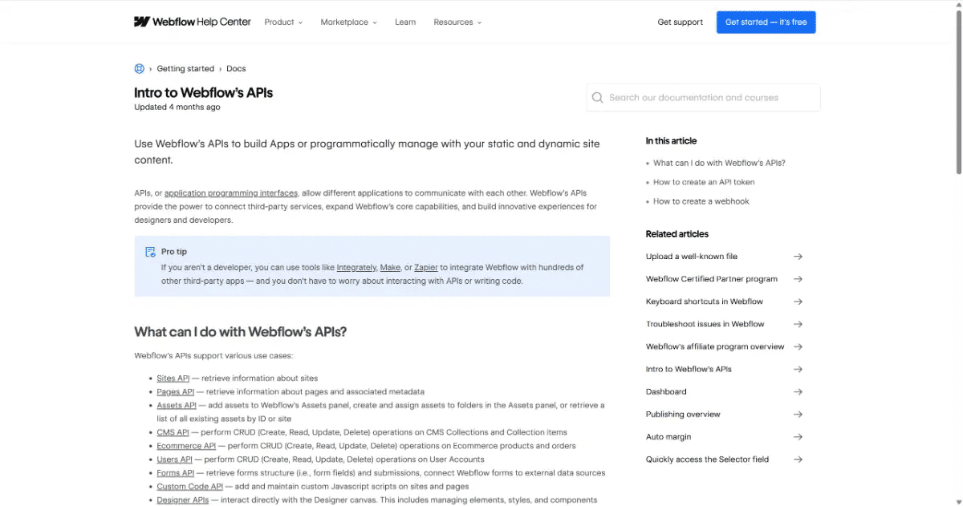Click the search magnifier icon

(x=597, y=97)
